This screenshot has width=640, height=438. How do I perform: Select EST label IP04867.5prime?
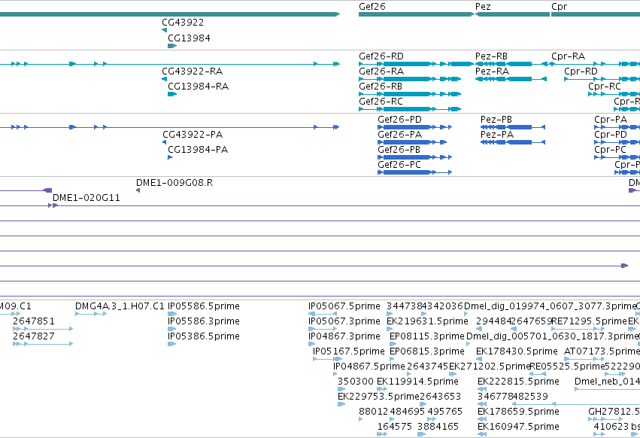(x=369, y=367)
